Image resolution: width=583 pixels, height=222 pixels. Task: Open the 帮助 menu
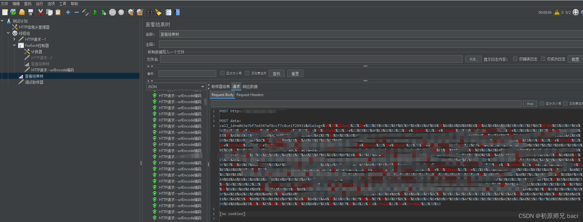74,4
